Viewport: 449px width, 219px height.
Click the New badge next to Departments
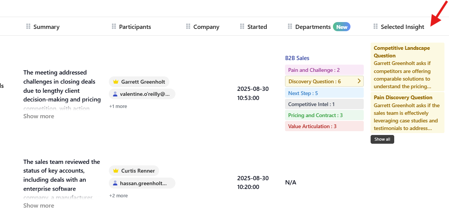point(342,27)
